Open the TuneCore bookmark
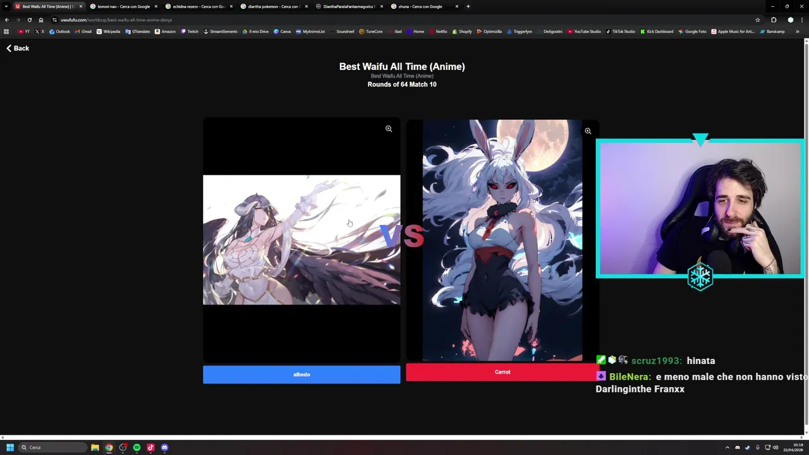809x455 pixels. coord(371,32)
